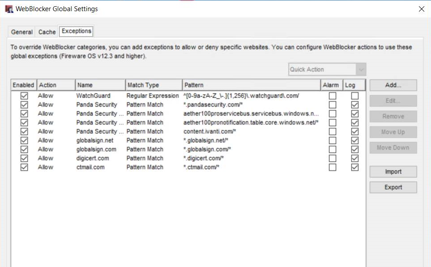
Task: Click the Match Type column header
Action: pyautogui.click(x=153, y=84)
